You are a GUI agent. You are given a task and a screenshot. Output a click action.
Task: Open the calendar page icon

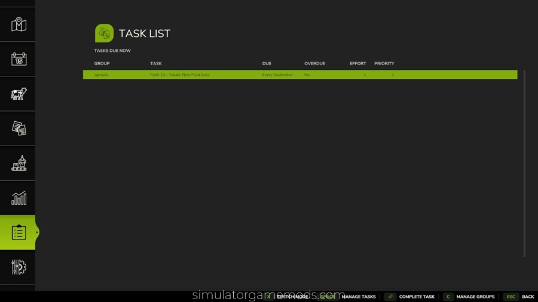coord(19,59)
